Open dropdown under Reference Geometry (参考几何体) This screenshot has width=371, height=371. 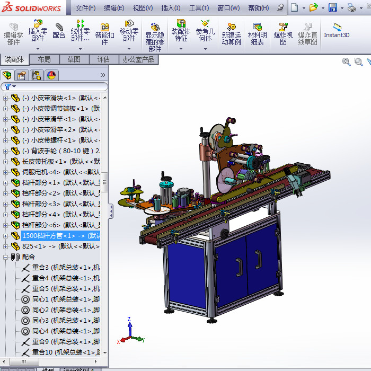coord(205,49)
